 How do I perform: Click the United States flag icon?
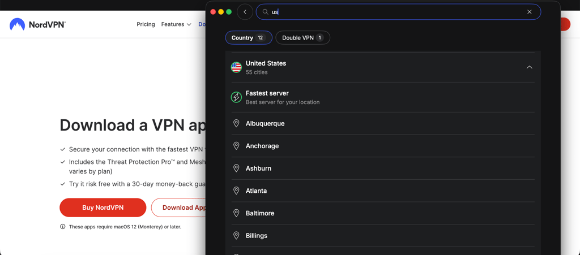[x=236, y=67]
